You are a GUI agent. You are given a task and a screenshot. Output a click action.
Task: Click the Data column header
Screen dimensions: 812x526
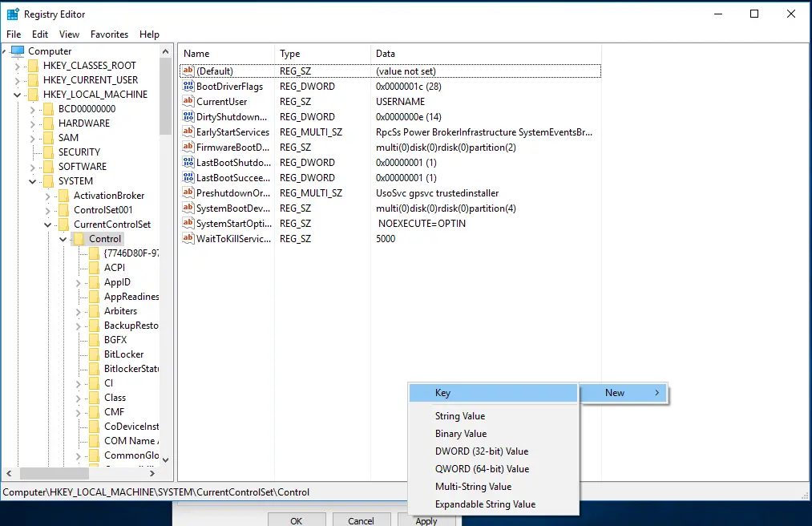pos(486,54)
